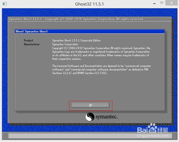Click the About Symantec Ghost dialog title bar
This screenshot has width=179, height=142.
(89, 32)
